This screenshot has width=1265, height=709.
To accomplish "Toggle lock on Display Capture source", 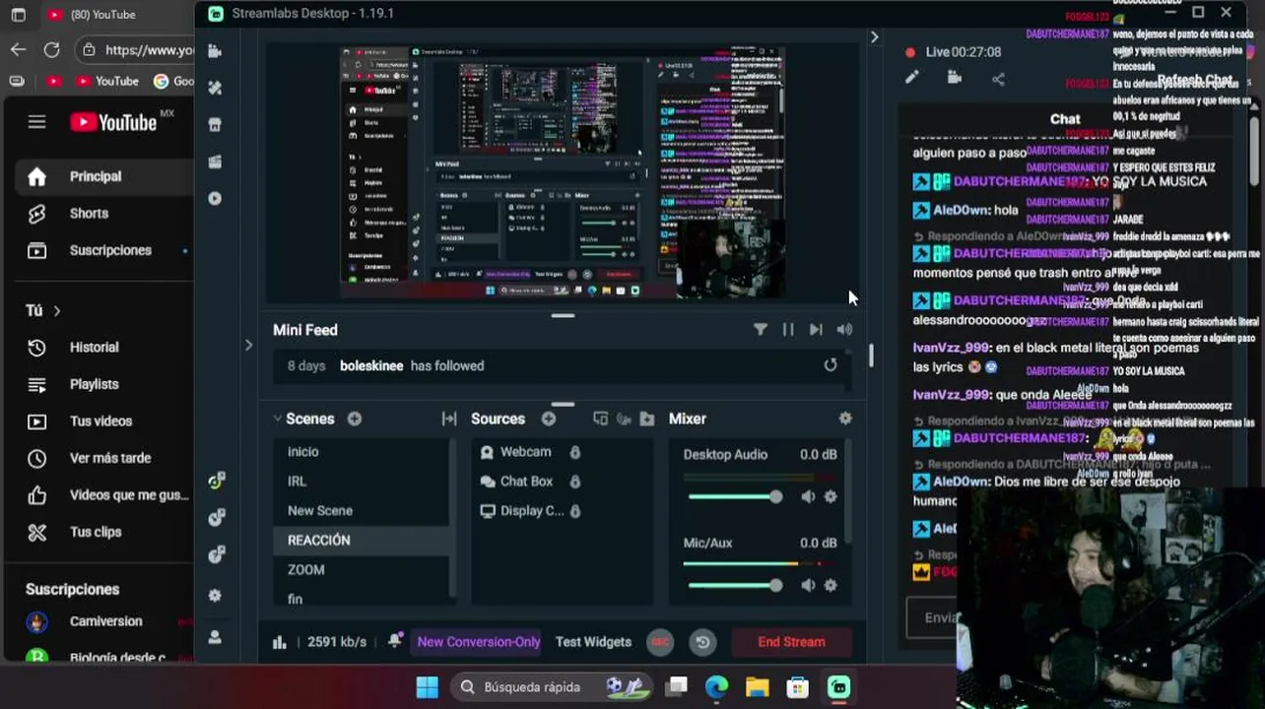I will pos(574,511).
